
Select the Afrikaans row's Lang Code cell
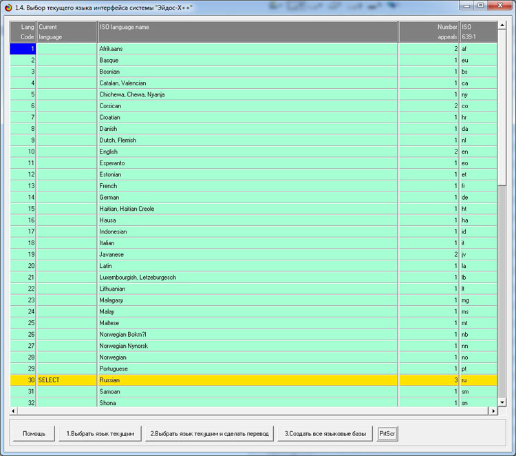(23, 49)
